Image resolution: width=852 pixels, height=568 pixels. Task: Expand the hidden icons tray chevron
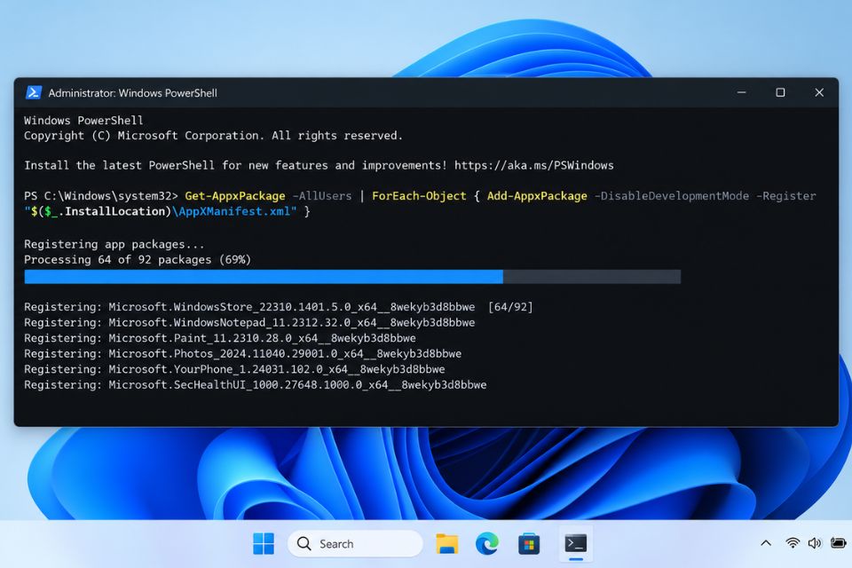pyautogui.click(x=766, y=543)
